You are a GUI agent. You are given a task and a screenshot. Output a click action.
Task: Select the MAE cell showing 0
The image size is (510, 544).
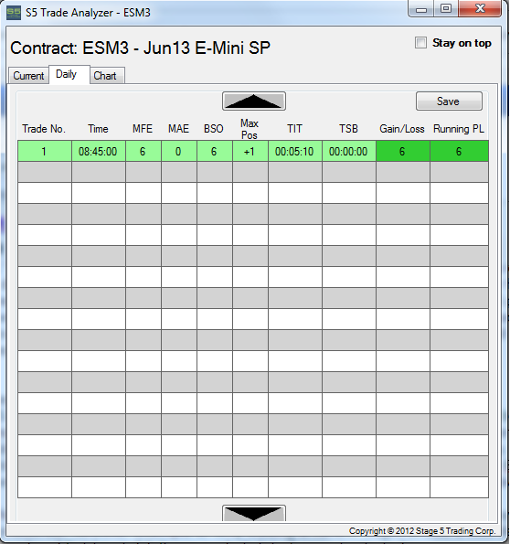pos(179,151)
